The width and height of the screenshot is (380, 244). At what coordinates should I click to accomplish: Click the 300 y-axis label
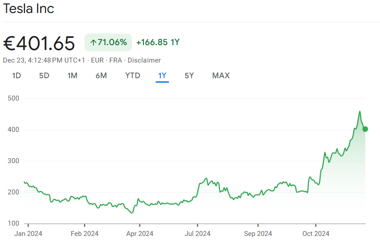tap(13, 161)
